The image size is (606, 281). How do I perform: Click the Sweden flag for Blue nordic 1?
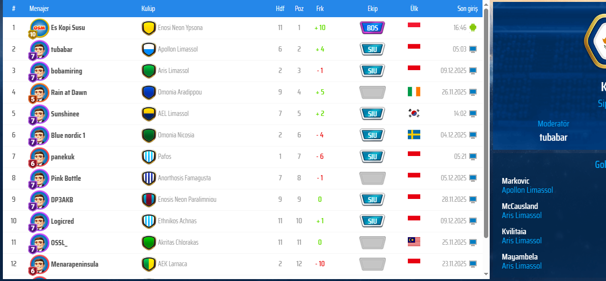(x=414, y=135)
